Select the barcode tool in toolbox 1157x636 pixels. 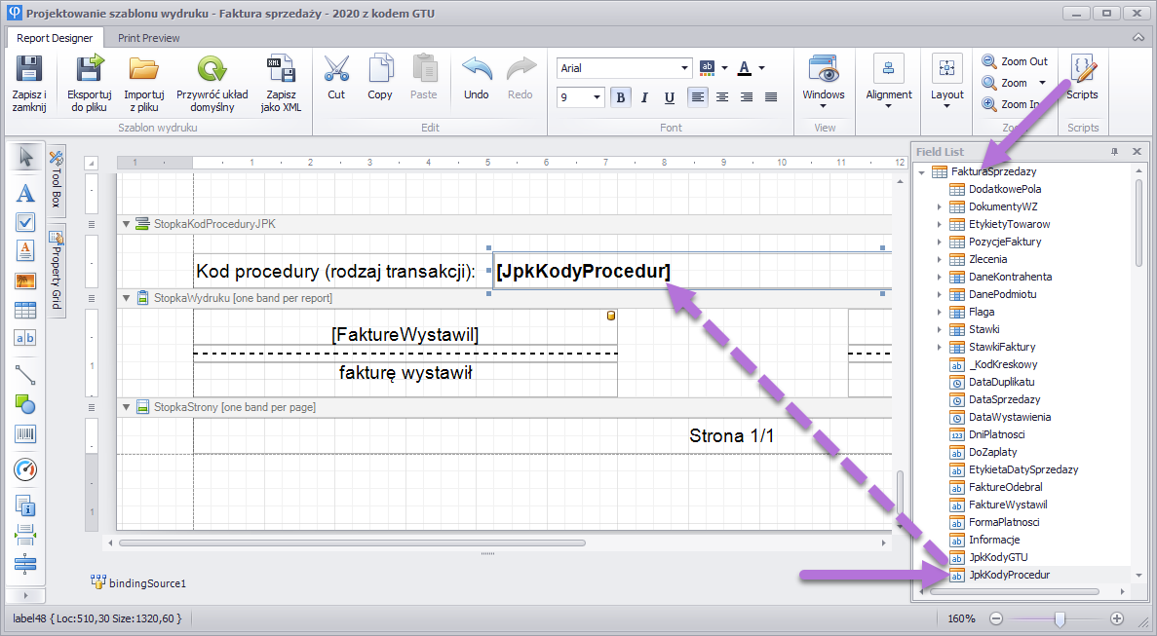(25, 434)
